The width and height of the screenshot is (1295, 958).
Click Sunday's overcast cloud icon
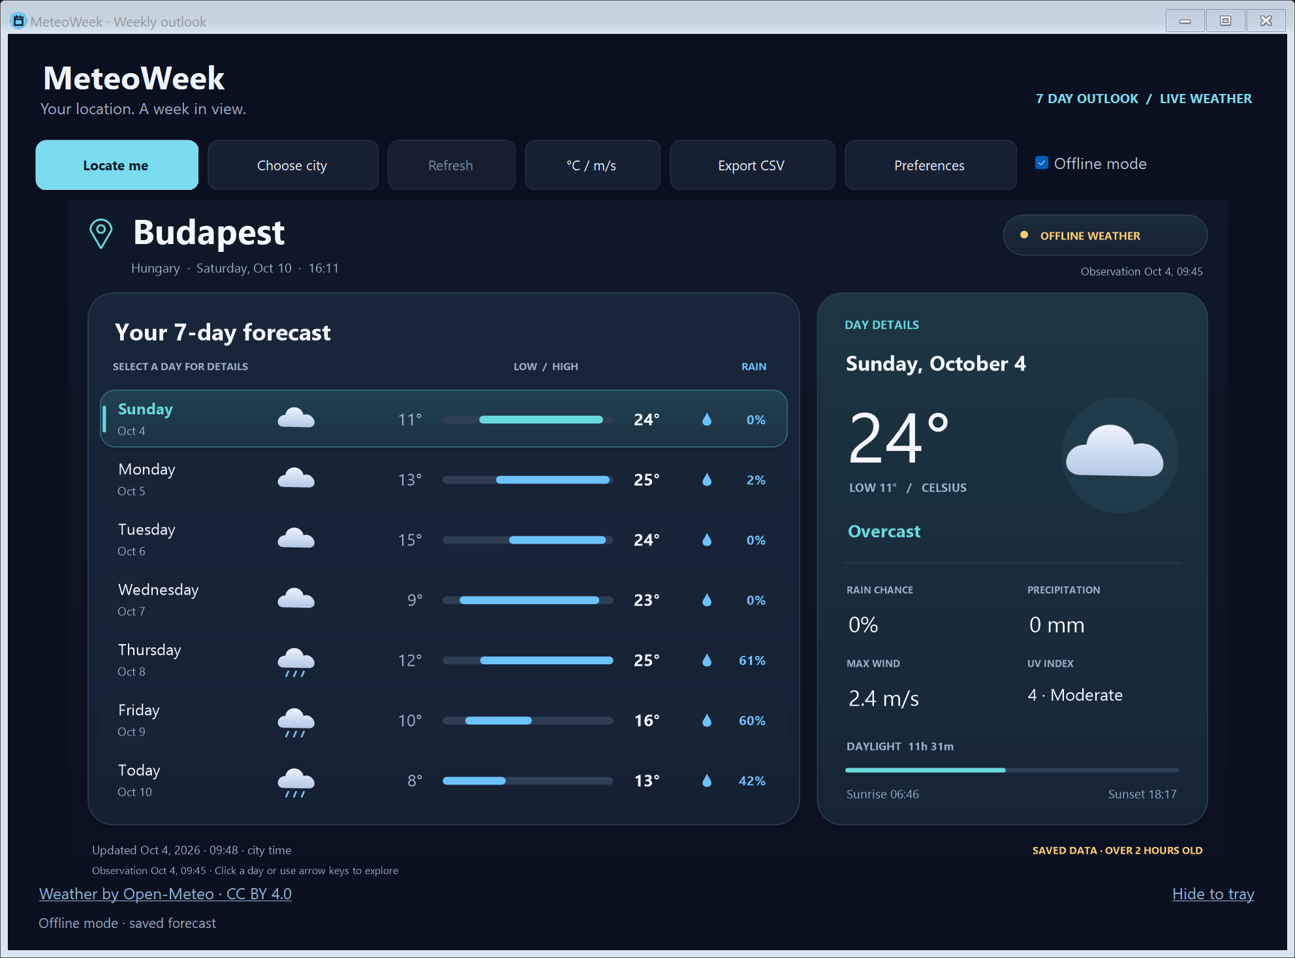pyautogui.click(x=296, y=418)
